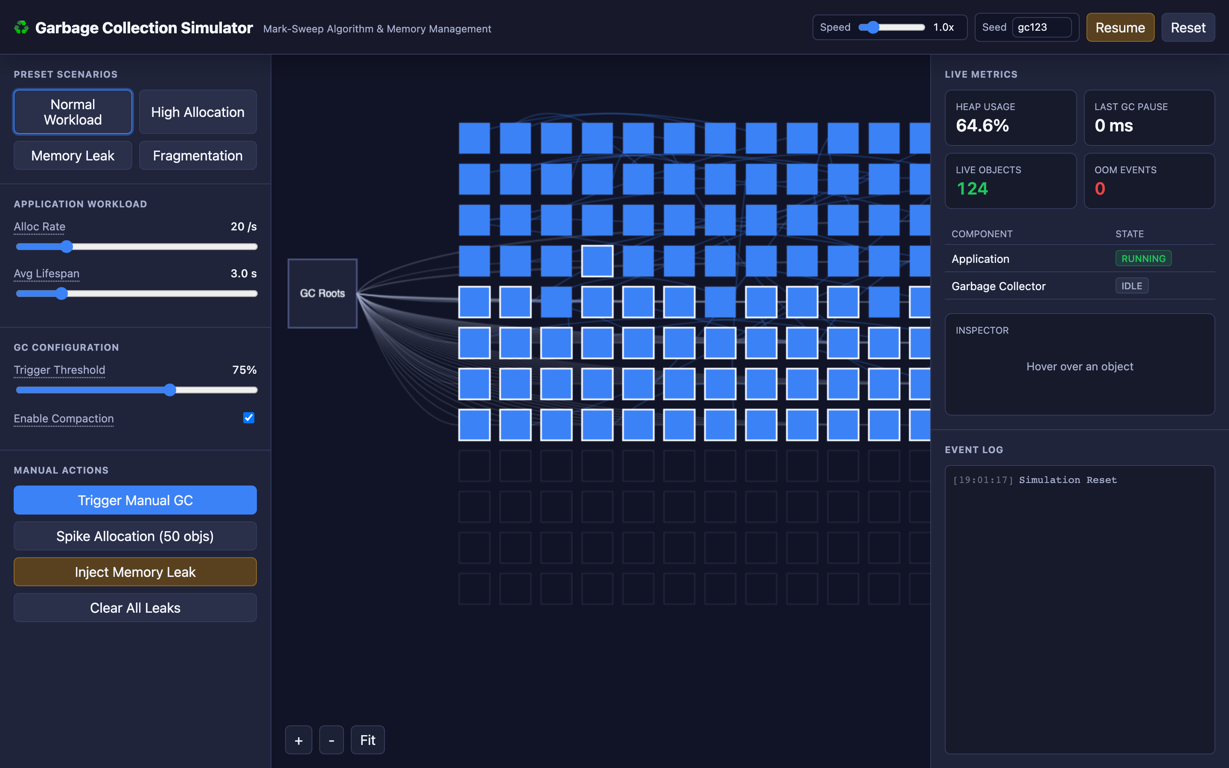Click the Heap Usage 64.6% metric card
This screenshot has width=1229, height=768.
1010,118
